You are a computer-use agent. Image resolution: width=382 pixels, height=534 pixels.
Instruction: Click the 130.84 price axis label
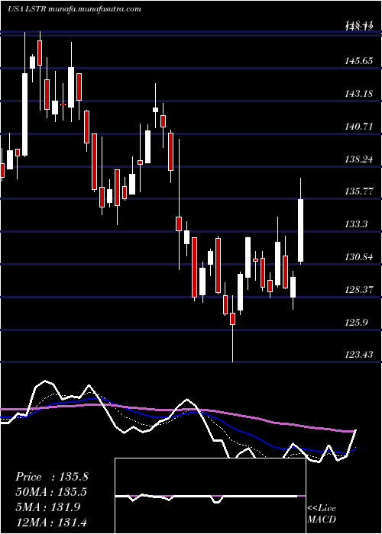[x=358, y=257]
